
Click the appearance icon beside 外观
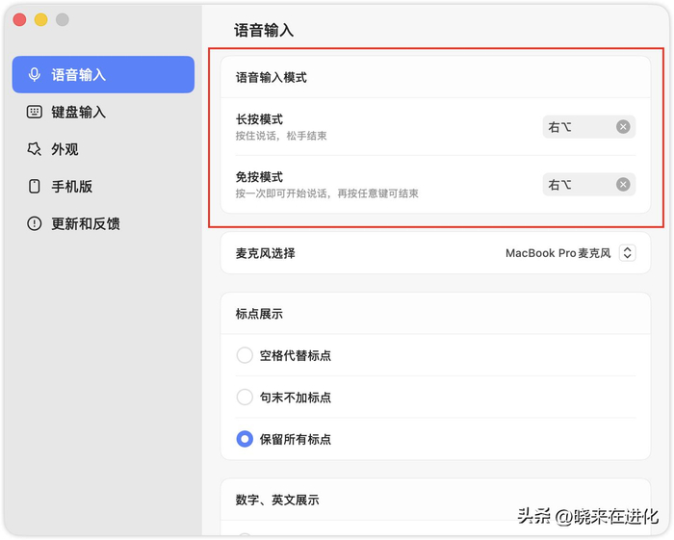[35, 149]
